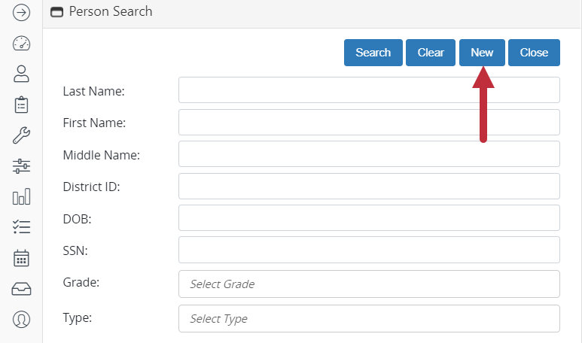Clear the search form

pyautogui.click(x=431, y=53)
